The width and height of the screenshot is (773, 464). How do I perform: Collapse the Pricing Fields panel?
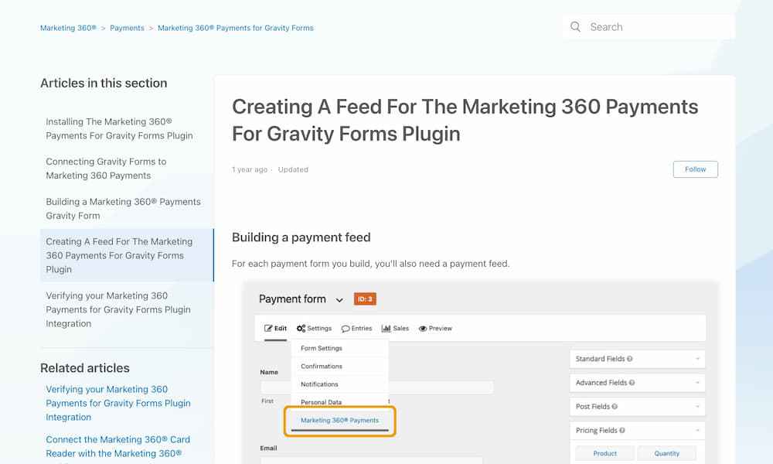coord(638,431)
